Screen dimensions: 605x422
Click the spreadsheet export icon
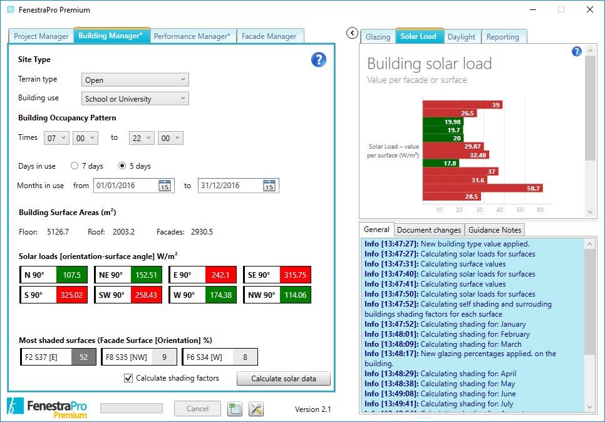(x=235, y=409)
